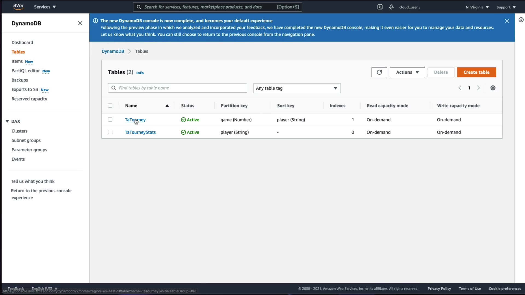
Task: Click the Create table button
Action: tap(476, 72)
